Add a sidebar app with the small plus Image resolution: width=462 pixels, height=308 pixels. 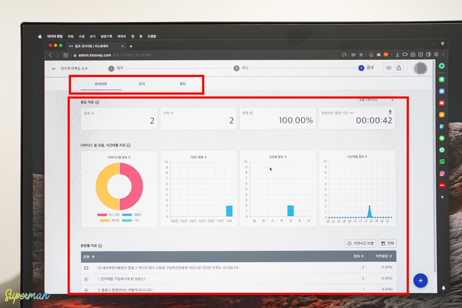click(442, 197)
